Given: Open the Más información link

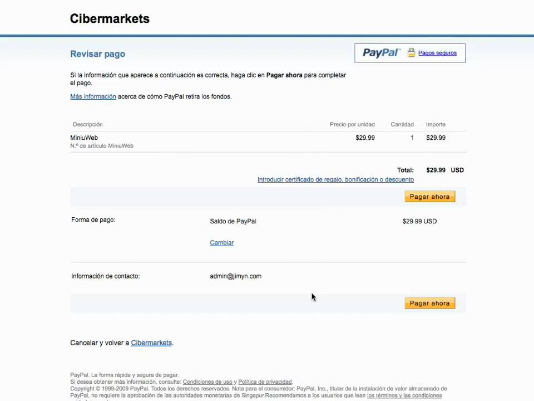Looking at the screenshot, I should 93,96.
